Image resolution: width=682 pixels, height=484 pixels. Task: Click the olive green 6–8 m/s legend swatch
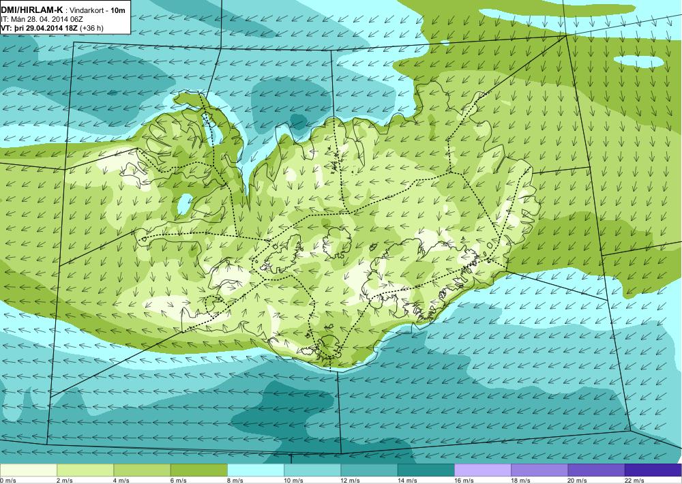click(x=198, y=470)
